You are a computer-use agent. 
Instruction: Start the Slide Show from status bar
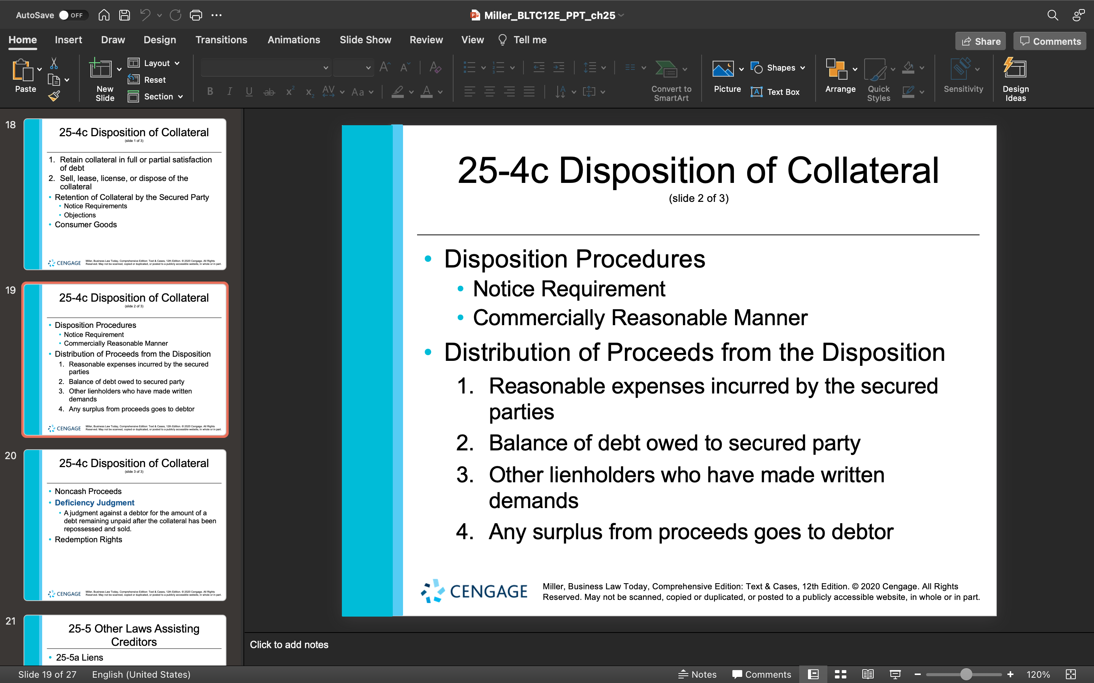tap(895, 674)
